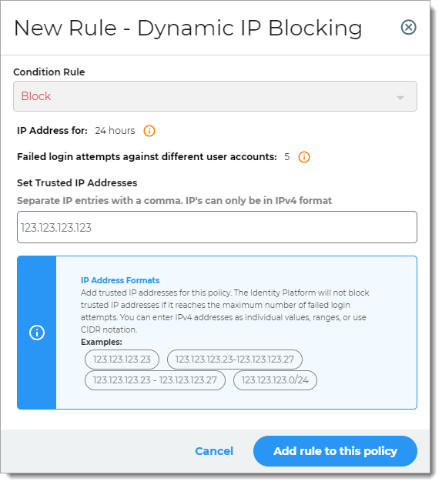Click the New Rule - Dynamic IP Blocking title
Image resolution: width=442 pixels, height=485 pixels.
point(188,28)
